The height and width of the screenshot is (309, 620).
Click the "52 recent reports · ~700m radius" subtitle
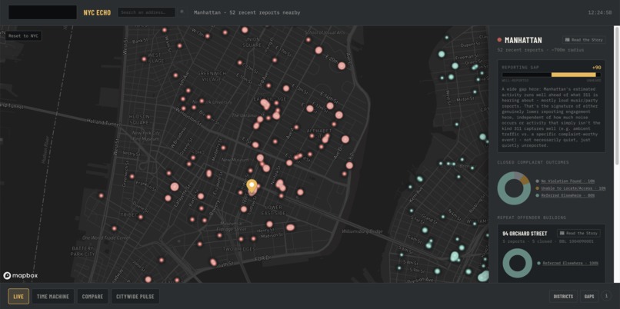(541, 50)
